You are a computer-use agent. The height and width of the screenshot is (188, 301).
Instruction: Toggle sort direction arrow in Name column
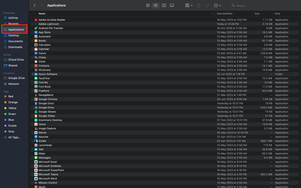pyautogui.click(x=213, y=14)
